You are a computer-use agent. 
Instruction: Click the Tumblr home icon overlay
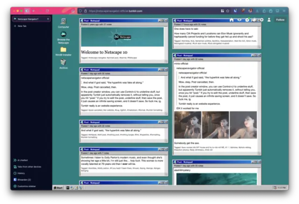click(231, 20)
